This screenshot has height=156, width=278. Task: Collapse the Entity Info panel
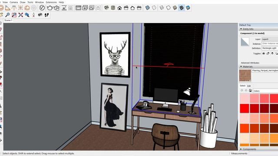[x=241, y=29]
